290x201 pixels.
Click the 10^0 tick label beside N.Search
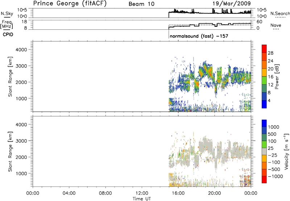[x=262, y=16]
